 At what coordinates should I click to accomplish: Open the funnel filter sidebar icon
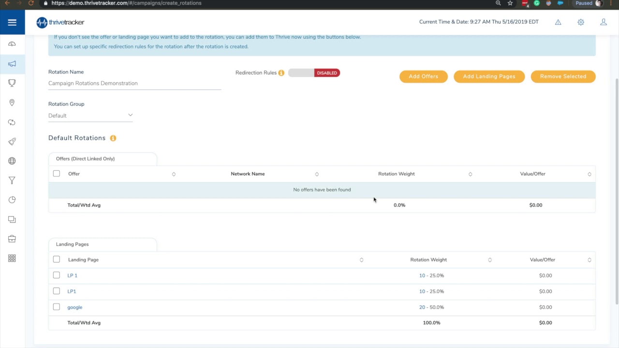coord(12,180)
